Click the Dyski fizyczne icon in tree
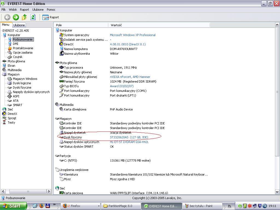This screenshot has width=280, height=210. [10, 87]
